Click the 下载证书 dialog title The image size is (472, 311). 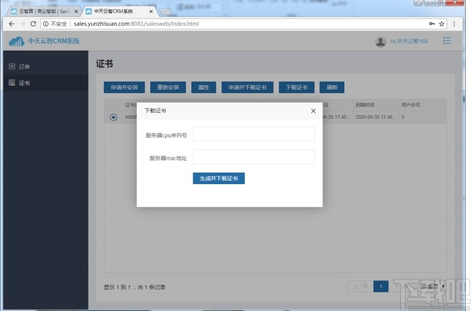(155, 111)
